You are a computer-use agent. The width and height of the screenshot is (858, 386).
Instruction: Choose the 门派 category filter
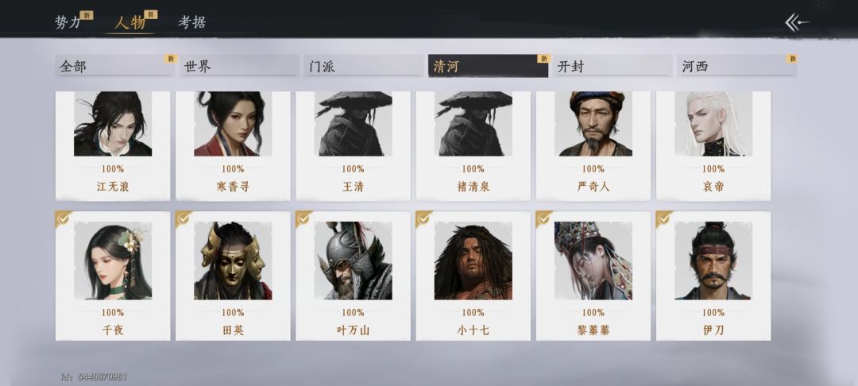coord(364,66)
